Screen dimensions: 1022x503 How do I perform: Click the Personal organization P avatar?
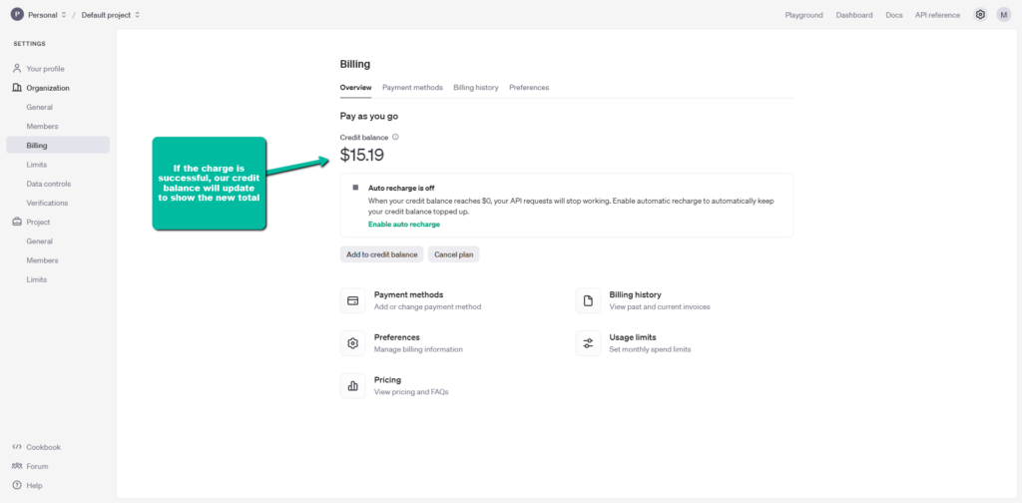point(17,14)
